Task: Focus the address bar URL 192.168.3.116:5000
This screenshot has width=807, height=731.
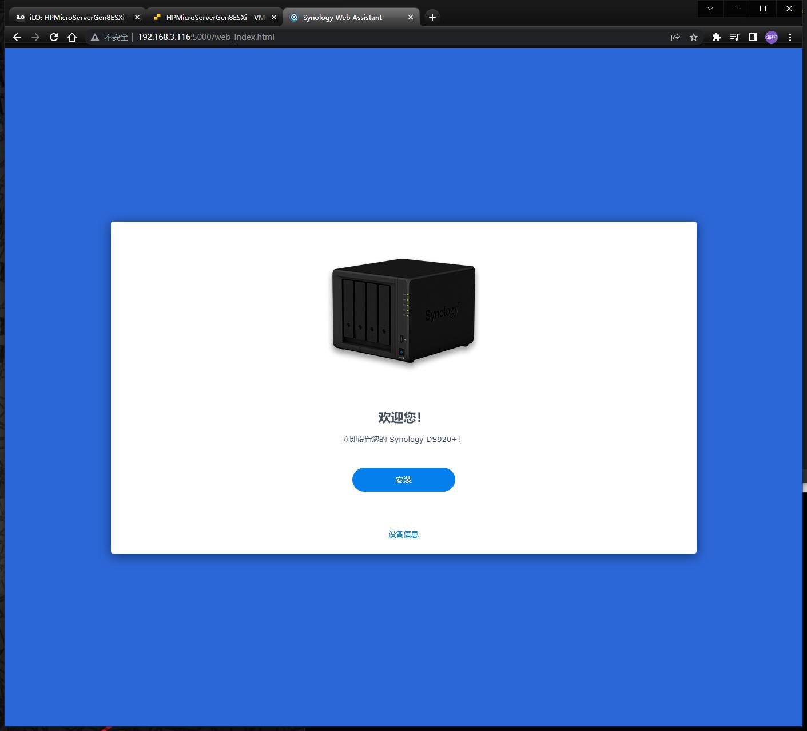Action: tap(206, 37)
